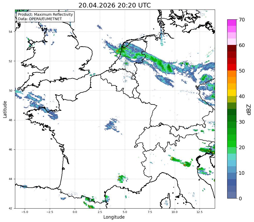
Task: Click the 42 latitude tick label
Action: coord(10,208)
